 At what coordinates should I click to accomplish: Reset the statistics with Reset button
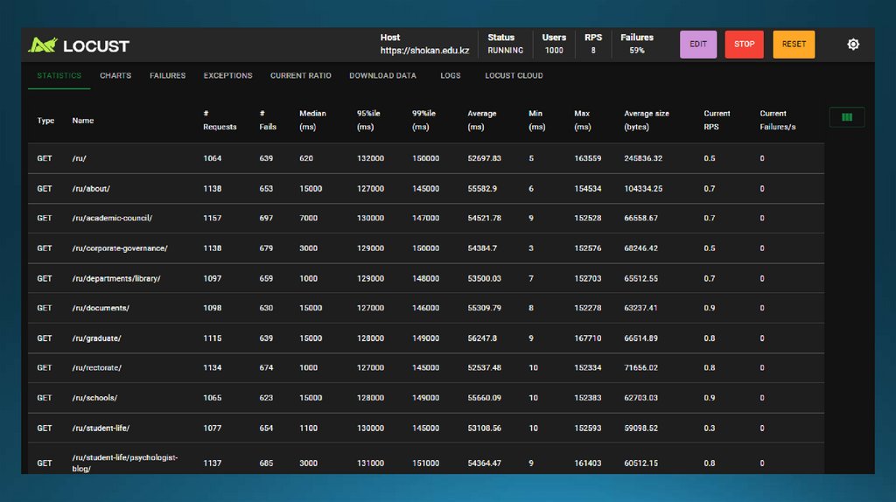[794, 45]
